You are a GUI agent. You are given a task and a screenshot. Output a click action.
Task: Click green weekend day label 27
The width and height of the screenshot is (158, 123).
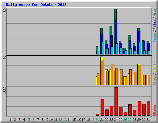[x=130, y=120]
